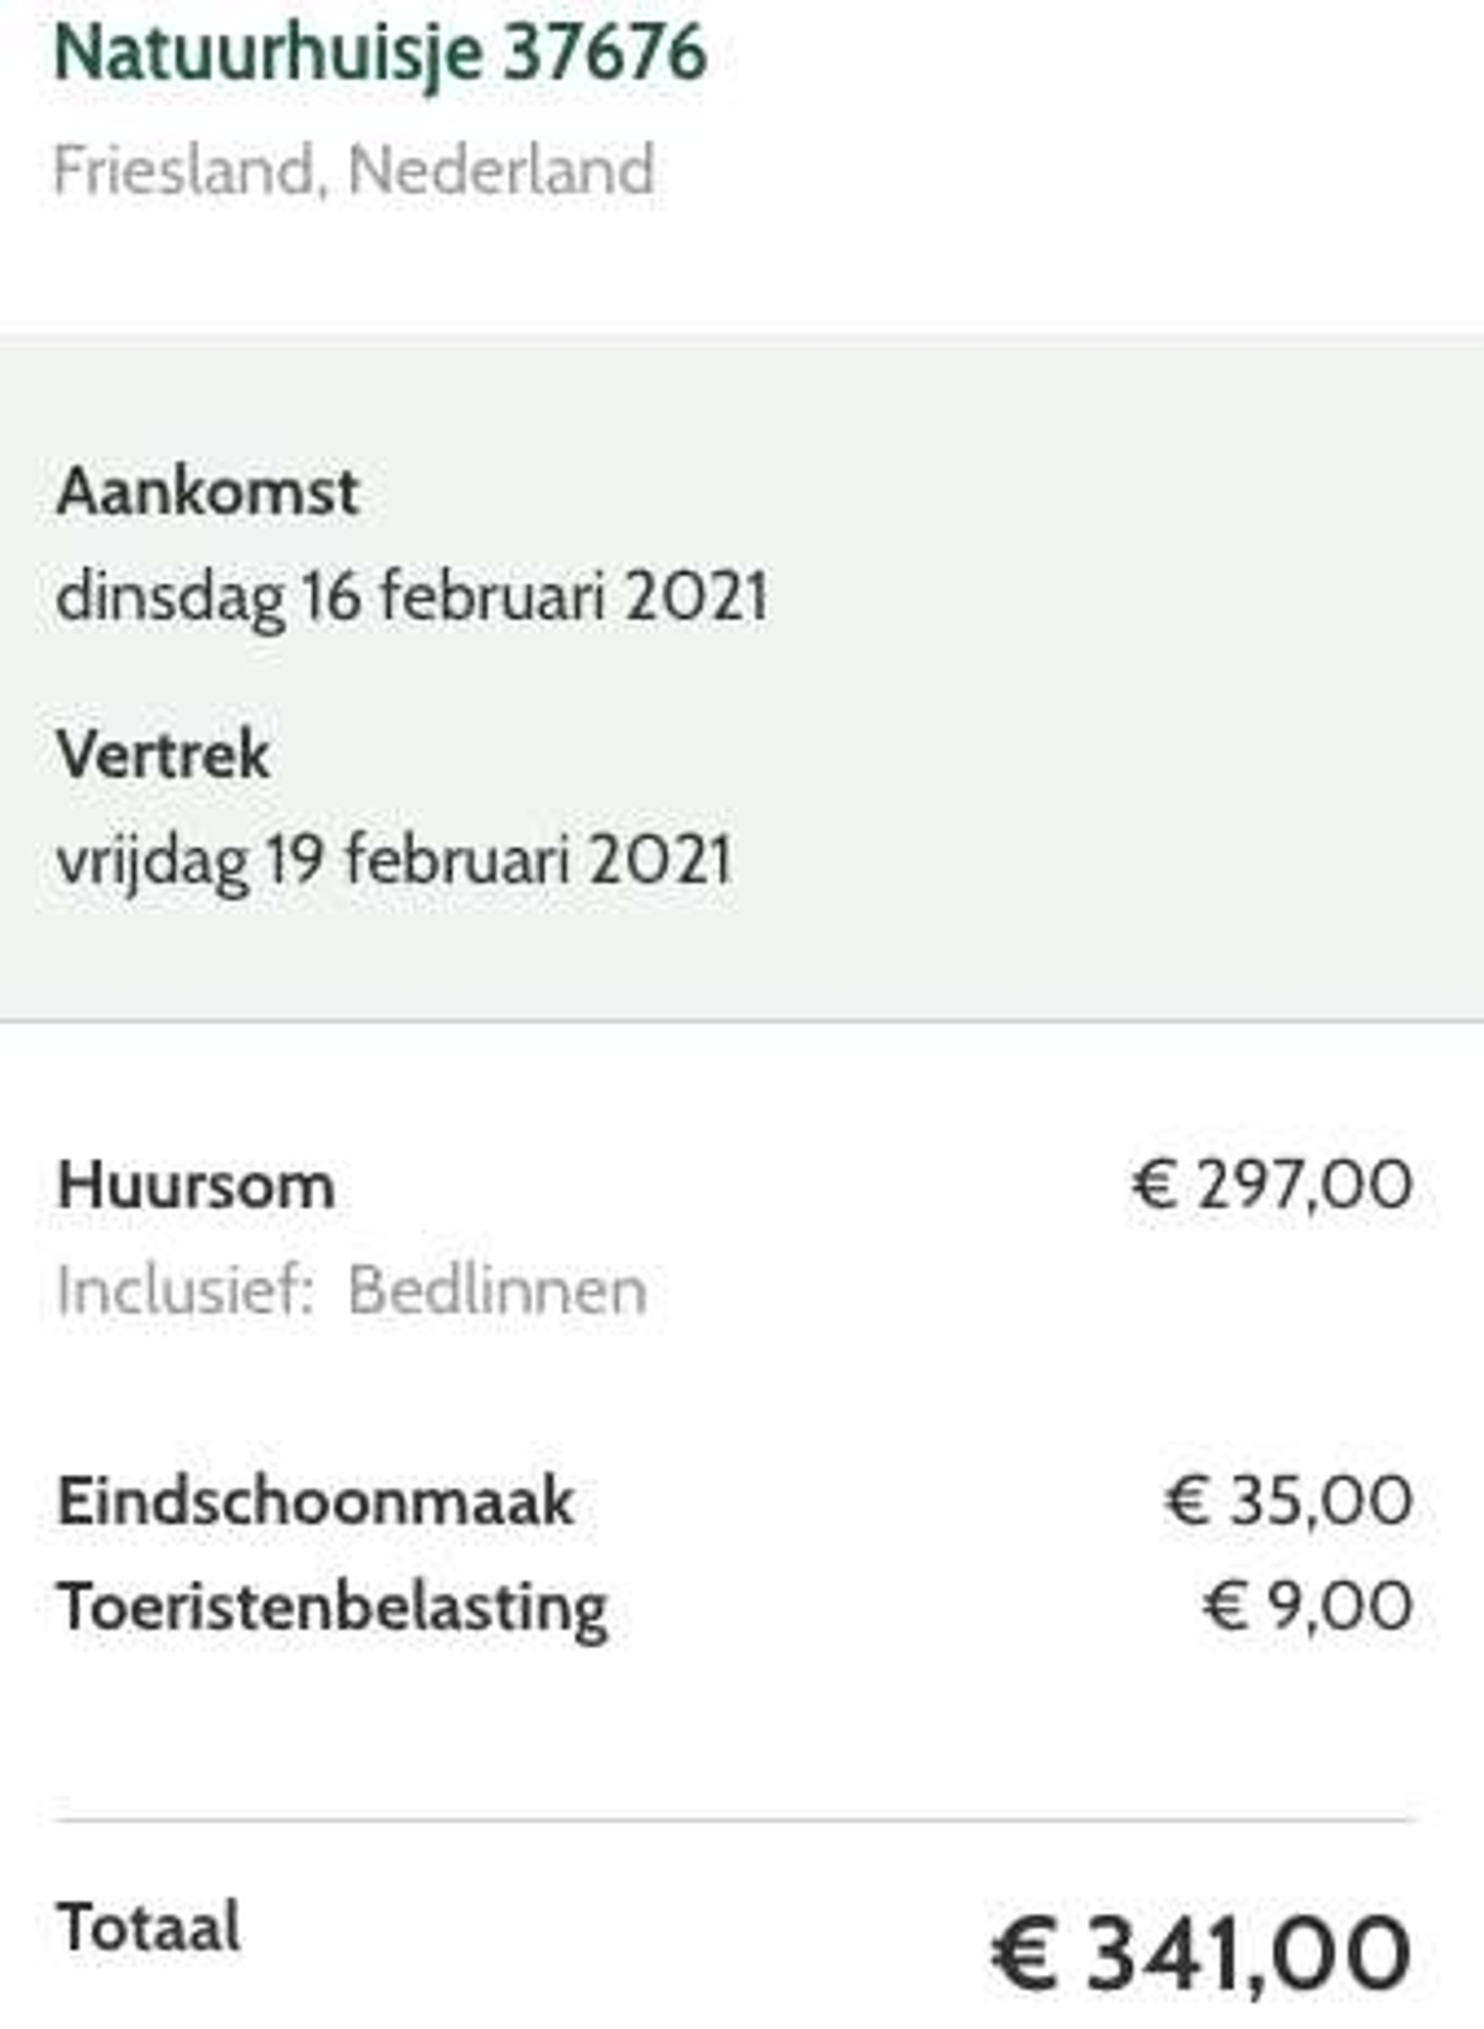Click the Huursom label
The width and height of the screenshot is (1484, 2029).
196,1185
